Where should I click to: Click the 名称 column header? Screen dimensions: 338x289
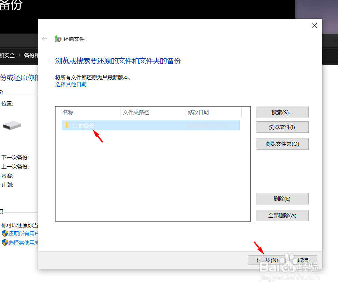[x=68, y=112]
